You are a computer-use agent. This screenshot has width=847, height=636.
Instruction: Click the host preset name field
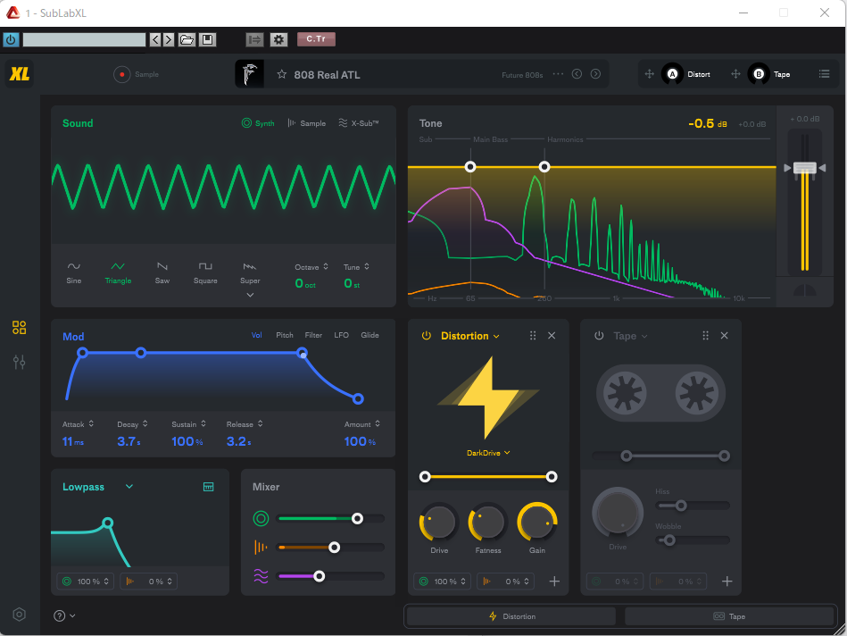point(84,39)
